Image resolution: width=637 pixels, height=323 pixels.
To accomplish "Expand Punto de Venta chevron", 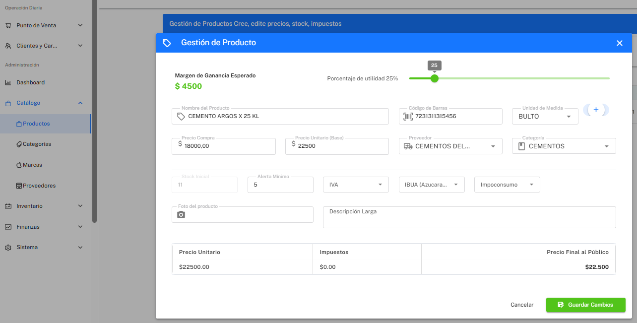I will (x=80, y=25).
